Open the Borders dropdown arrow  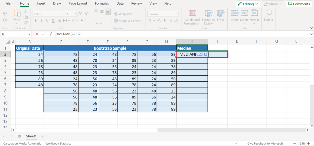(69, 21)
